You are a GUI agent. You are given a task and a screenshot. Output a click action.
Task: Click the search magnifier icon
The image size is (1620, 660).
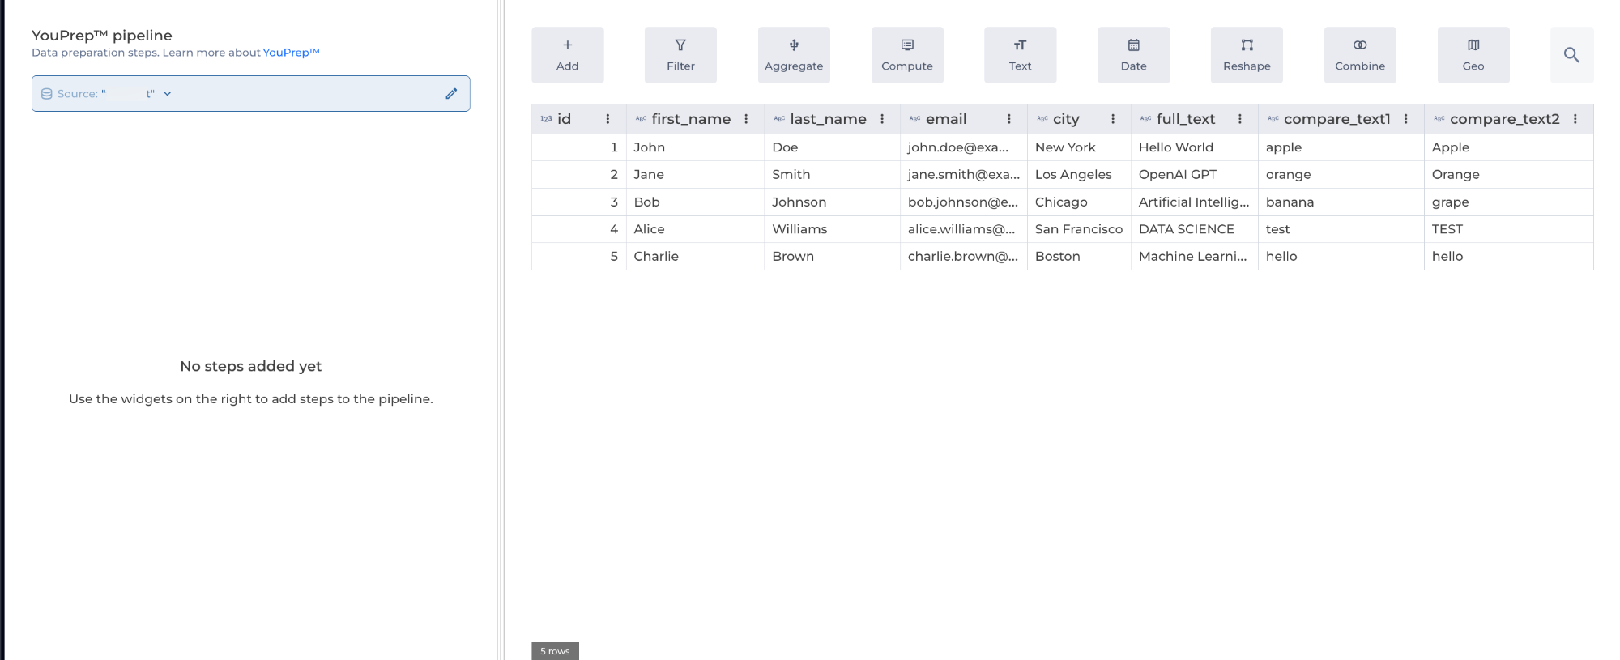pyautogui.click(x=1571, y=55)
